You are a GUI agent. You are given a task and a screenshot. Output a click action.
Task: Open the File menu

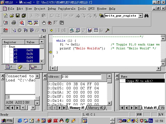click(11, 9)
